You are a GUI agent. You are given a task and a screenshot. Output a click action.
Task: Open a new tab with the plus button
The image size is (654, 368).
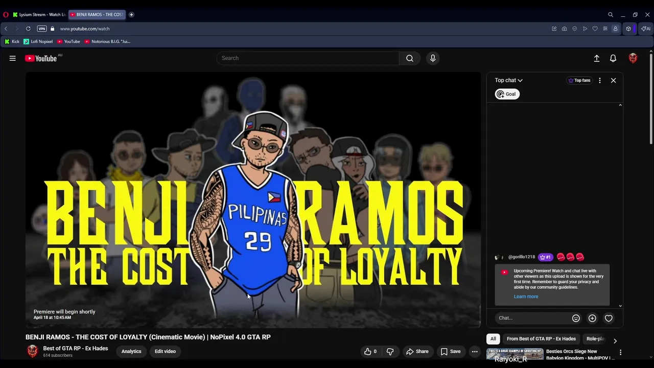(131, 15)
